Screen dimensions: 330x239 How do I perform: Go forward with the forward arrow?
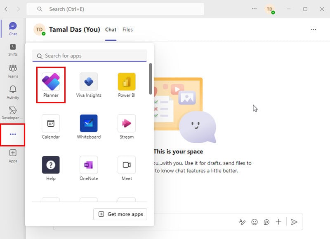pos(18,9)
